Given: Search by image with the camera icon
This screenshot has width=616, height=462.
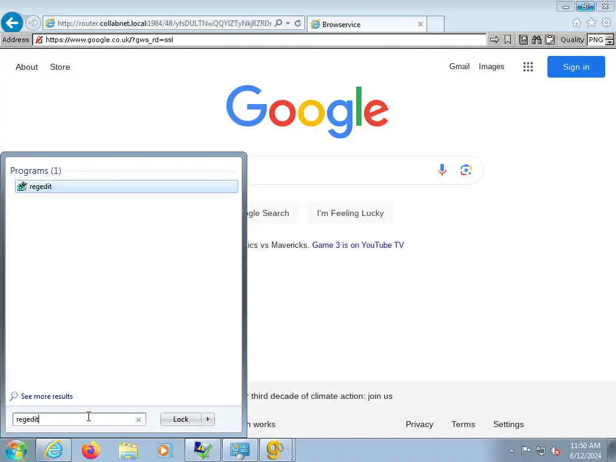Looking at the screenshot, I should pos(466,170).
